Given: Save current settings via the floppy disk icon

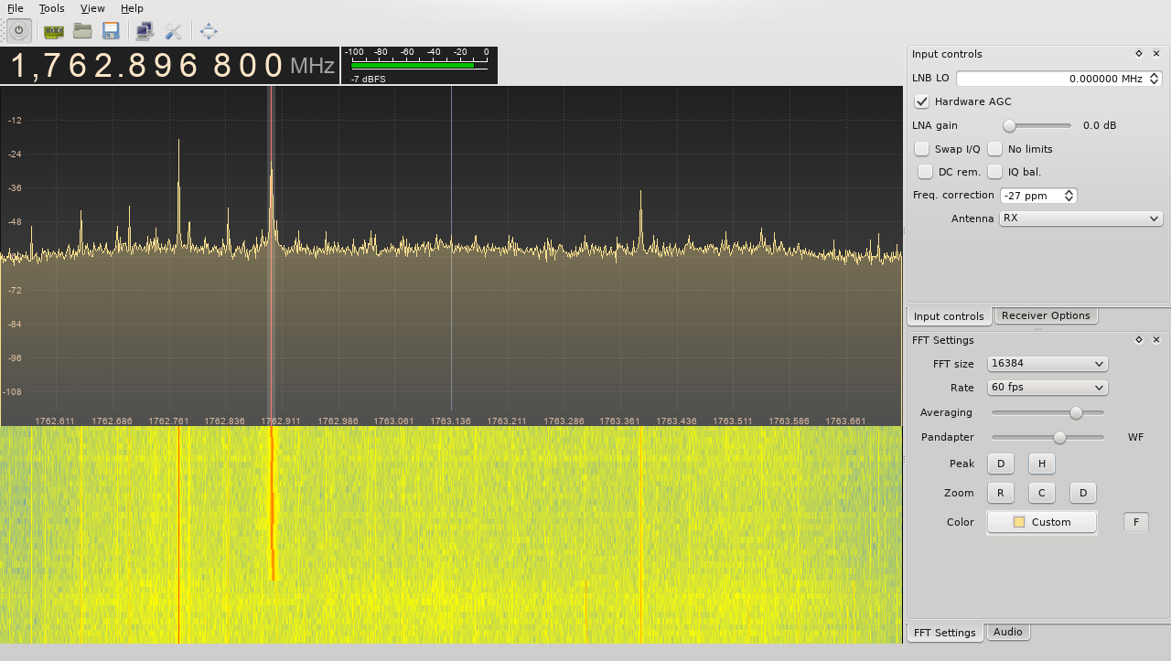Looking at the screenshot, I should coord(110,30).
